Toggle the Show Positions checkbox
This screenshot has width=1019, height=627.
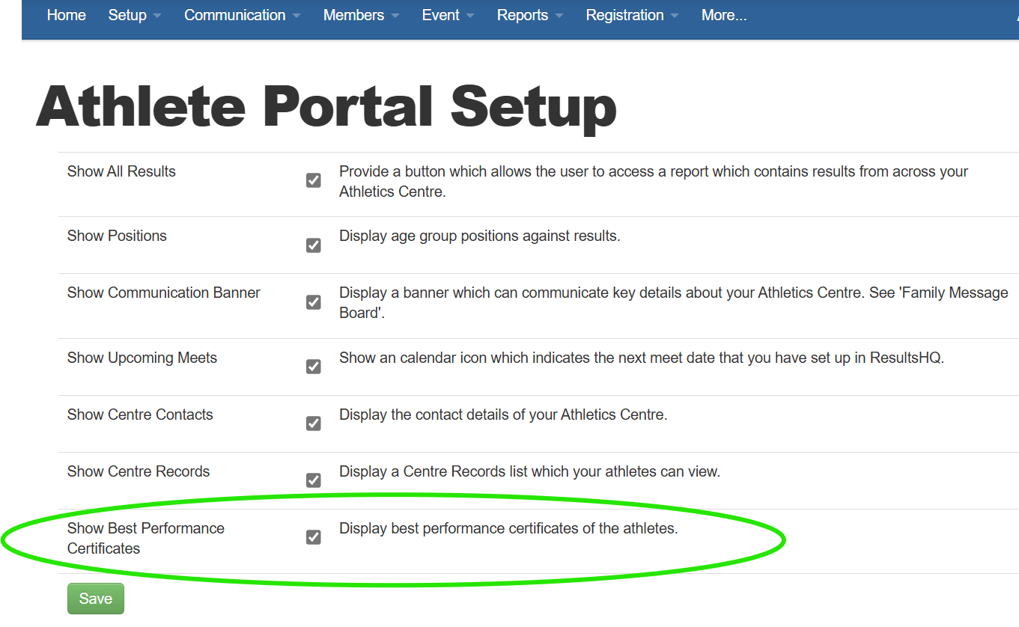coord(314,245)
